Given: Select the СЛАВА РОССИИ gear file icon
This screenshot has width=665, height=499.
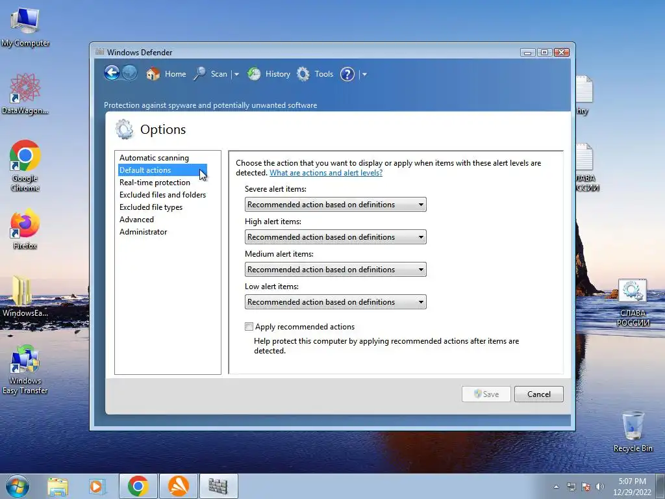Looking at the screenshot, I should (633, 303).
